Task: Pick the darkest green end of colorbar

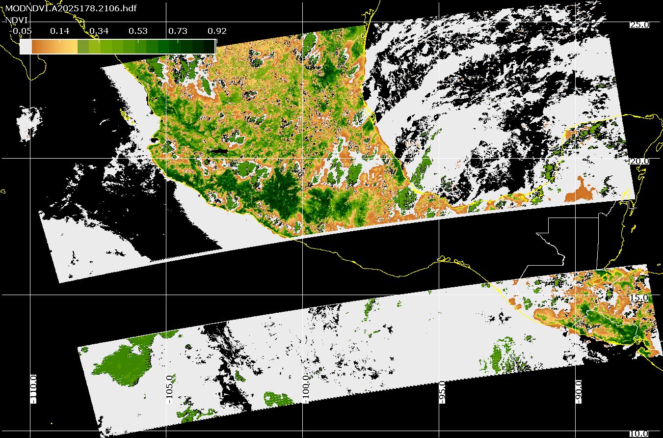Action: (210, 47)
